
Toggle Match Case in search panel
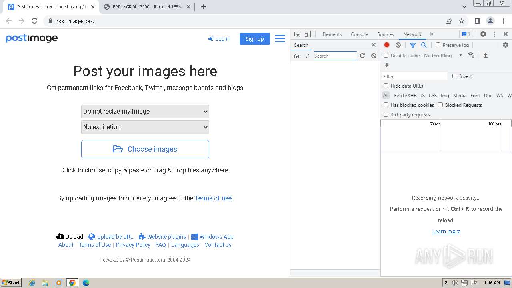click(x=297, y=56)
